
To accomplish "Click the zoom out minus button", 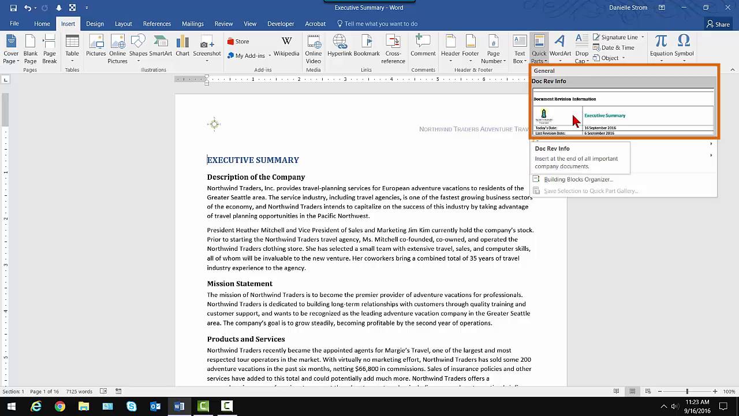I will (x=659, y=391).
